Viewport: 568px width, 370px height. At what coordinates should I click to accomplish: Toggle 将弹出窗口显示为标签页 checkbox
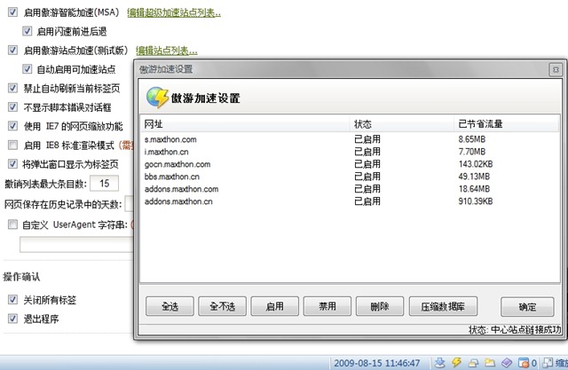tap(12, 164)
